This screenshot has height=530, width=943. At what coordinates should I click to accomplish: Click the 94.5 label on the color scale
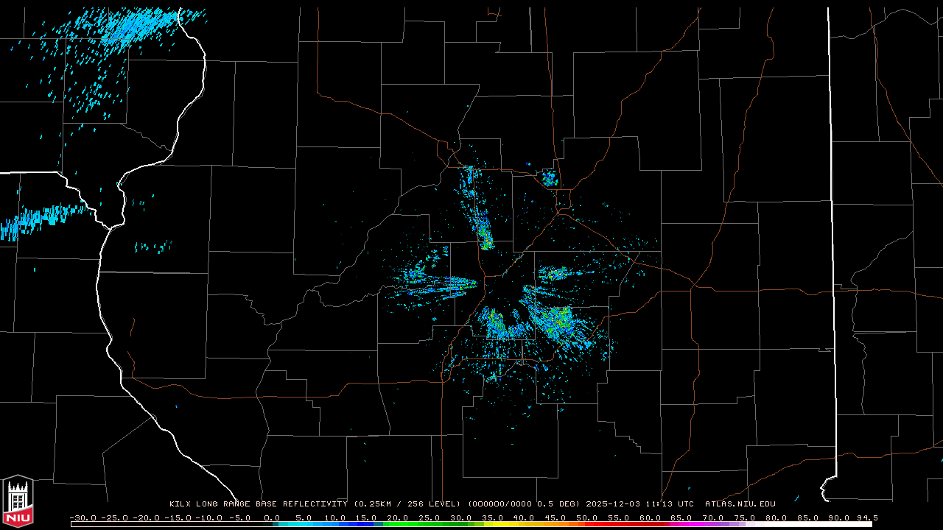tap(866, 517)
